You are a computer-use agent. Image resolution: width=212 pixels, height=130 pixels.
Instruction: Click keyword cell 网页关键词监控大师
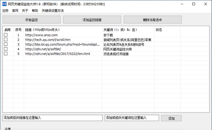click(118, 49)
